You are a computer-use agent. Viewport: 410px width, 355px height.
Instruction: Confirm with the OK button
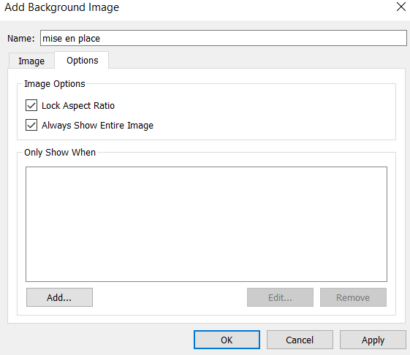[x=227, y=340]
